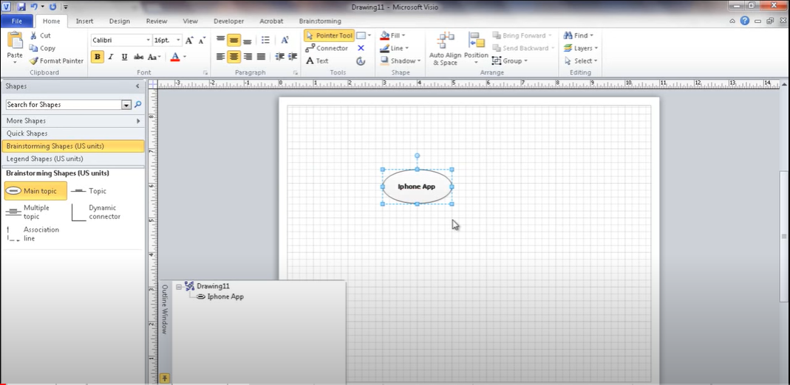Switch to the Design tab
The image size is (790, 385).
point(120,21)
